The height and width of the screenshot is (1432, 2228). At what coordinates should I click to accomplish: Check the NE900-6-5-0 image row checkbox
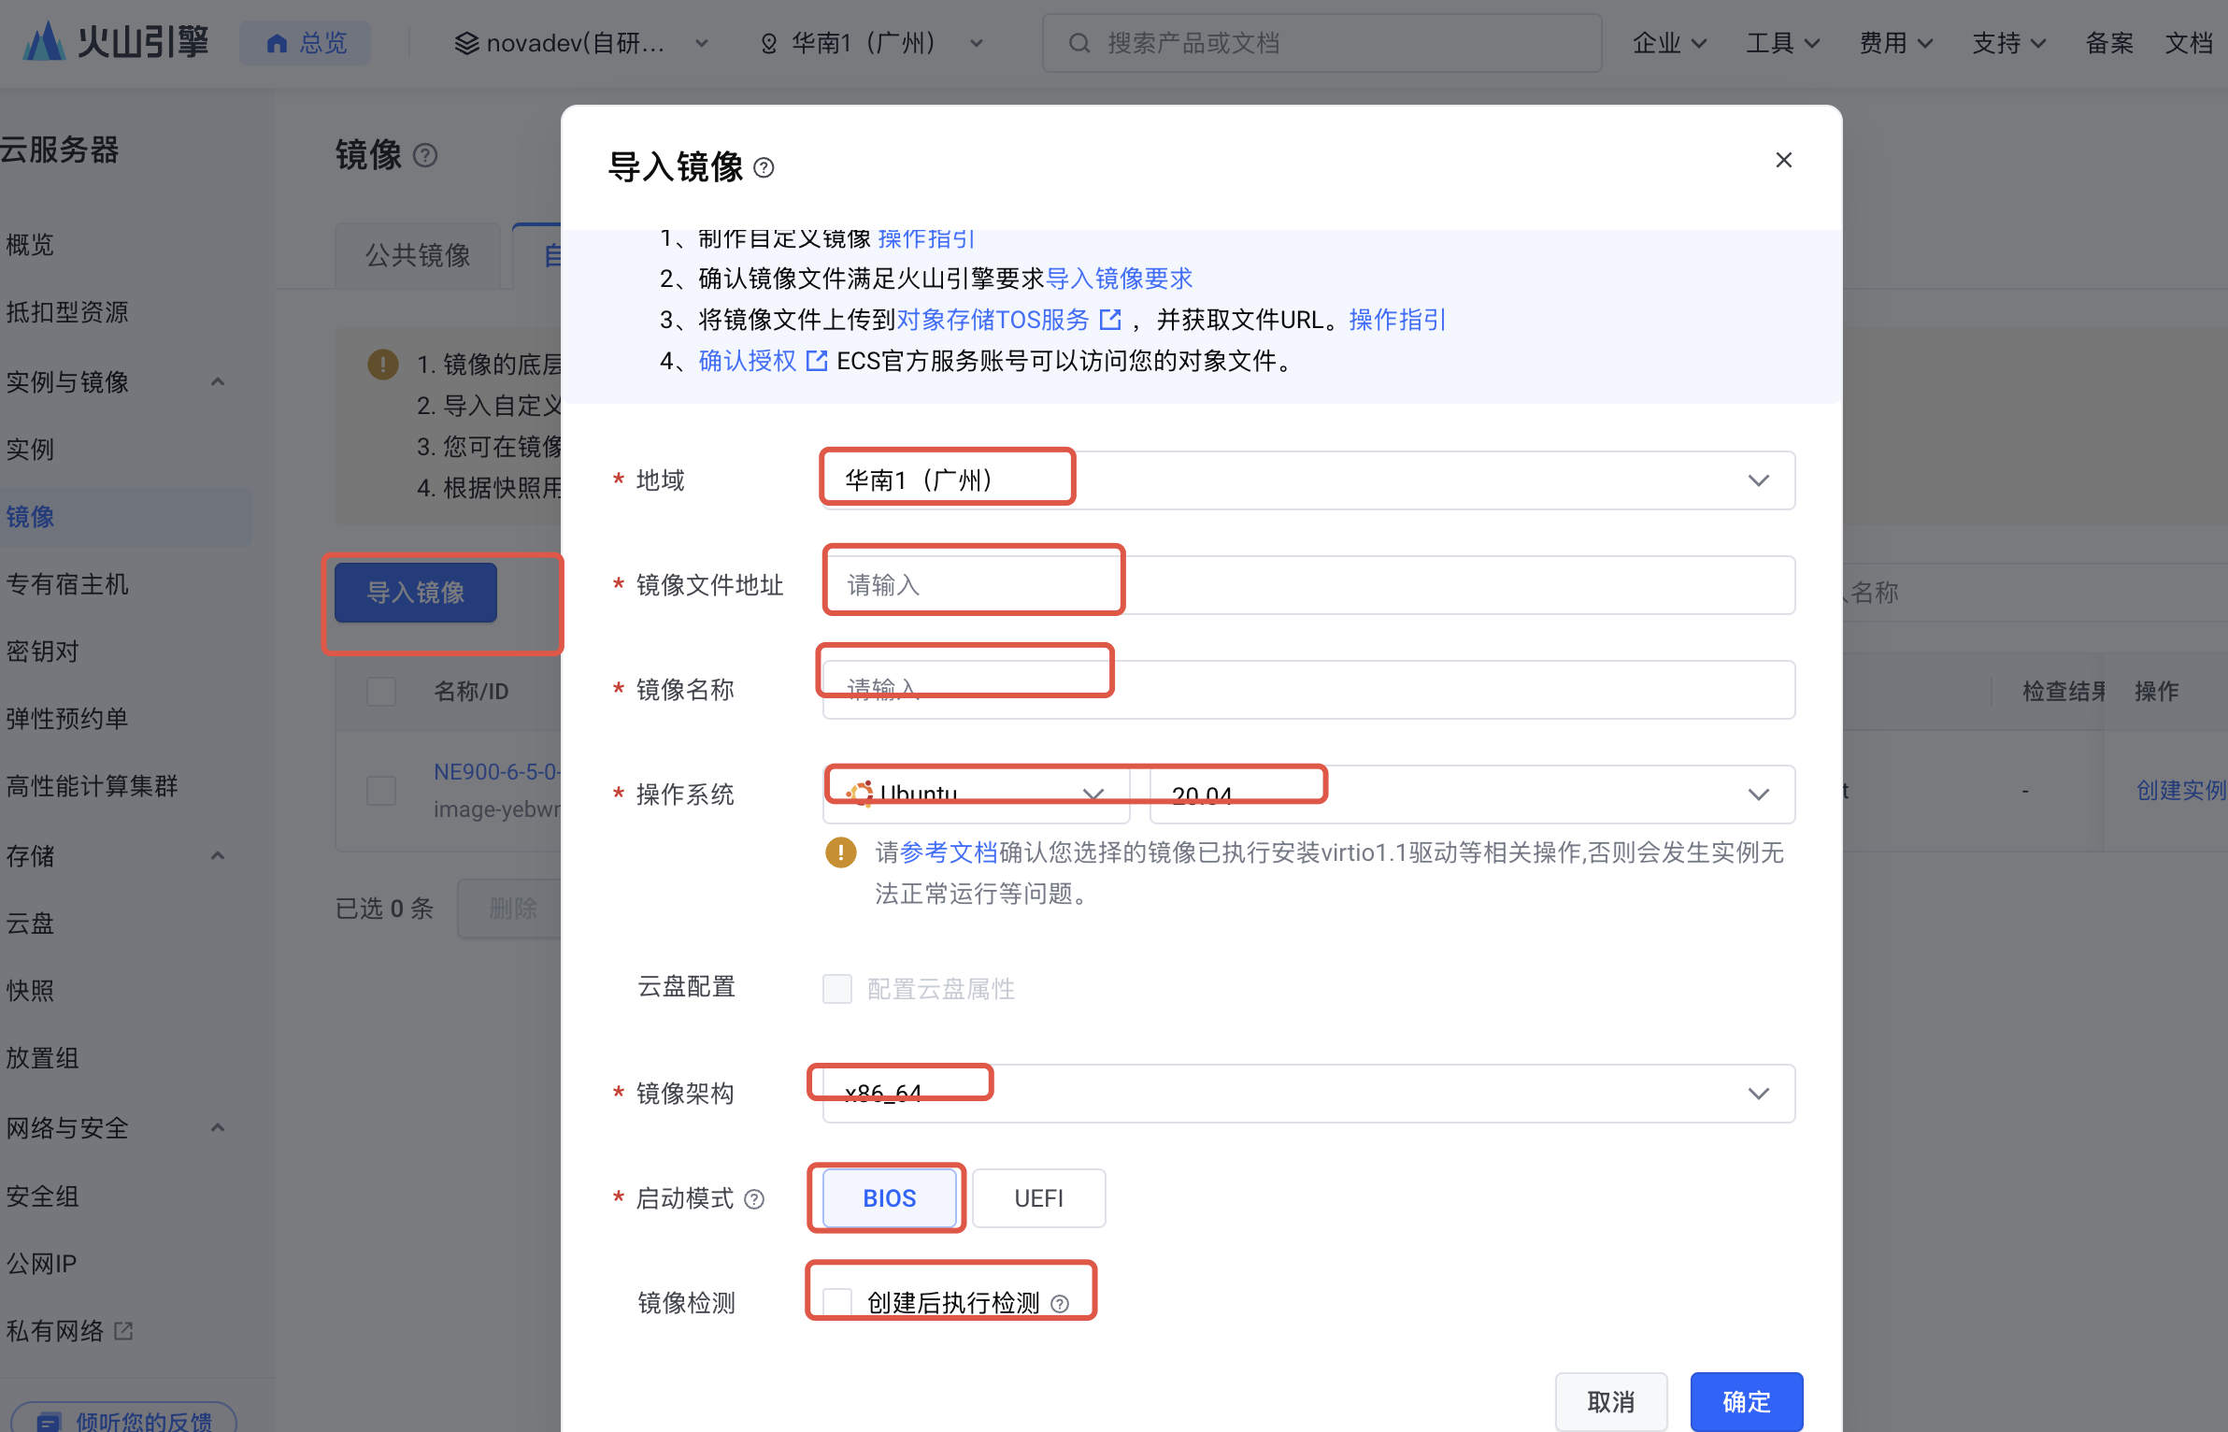tap(381, 791)
